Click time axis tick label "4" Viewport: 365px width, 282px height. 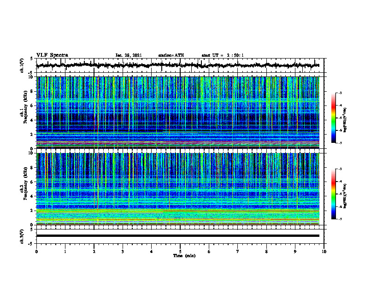tap(152, 252)
